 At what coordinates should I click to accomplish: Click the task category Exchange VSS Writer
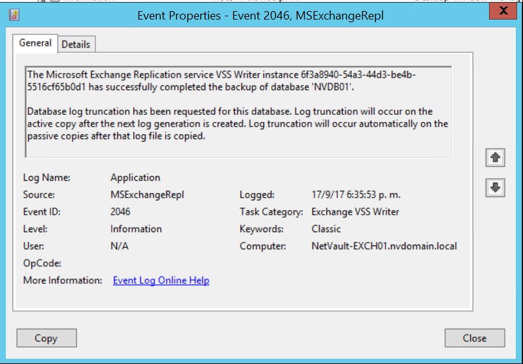[x=355, y=212]
